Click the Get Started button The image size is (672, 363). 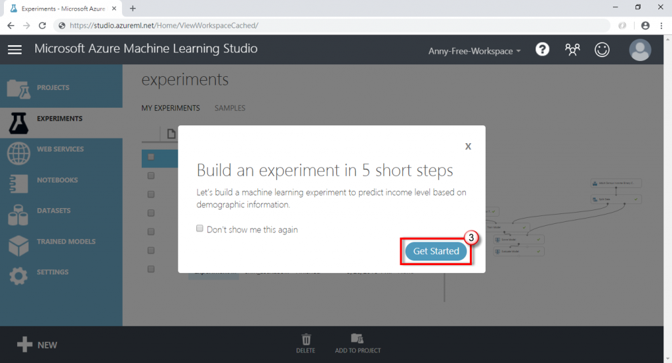(436, 251)
